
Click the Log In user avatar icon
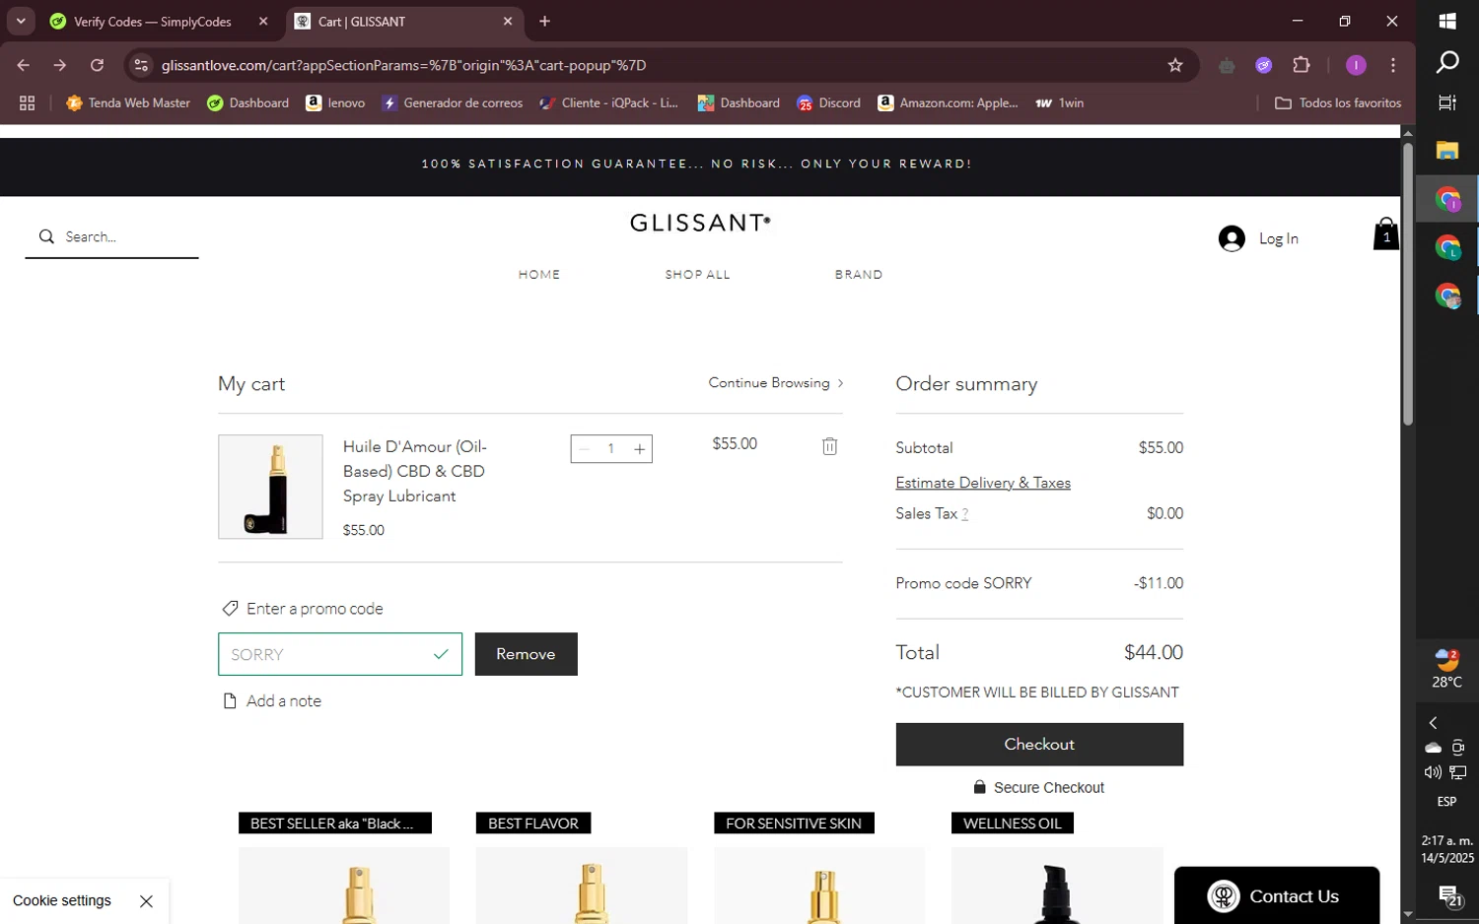pyautogui.click(x=1232, y=238)
